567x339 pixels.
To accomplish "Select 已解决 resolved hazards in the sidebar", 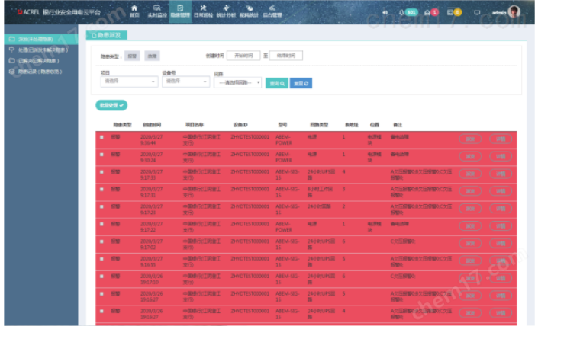I will (38, 60).
